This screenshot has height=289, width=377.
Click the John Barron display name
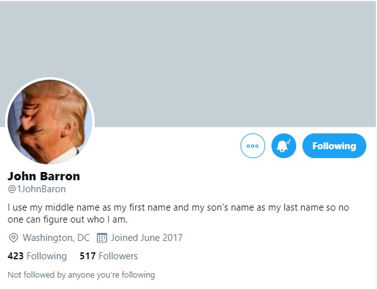(44, 176)
